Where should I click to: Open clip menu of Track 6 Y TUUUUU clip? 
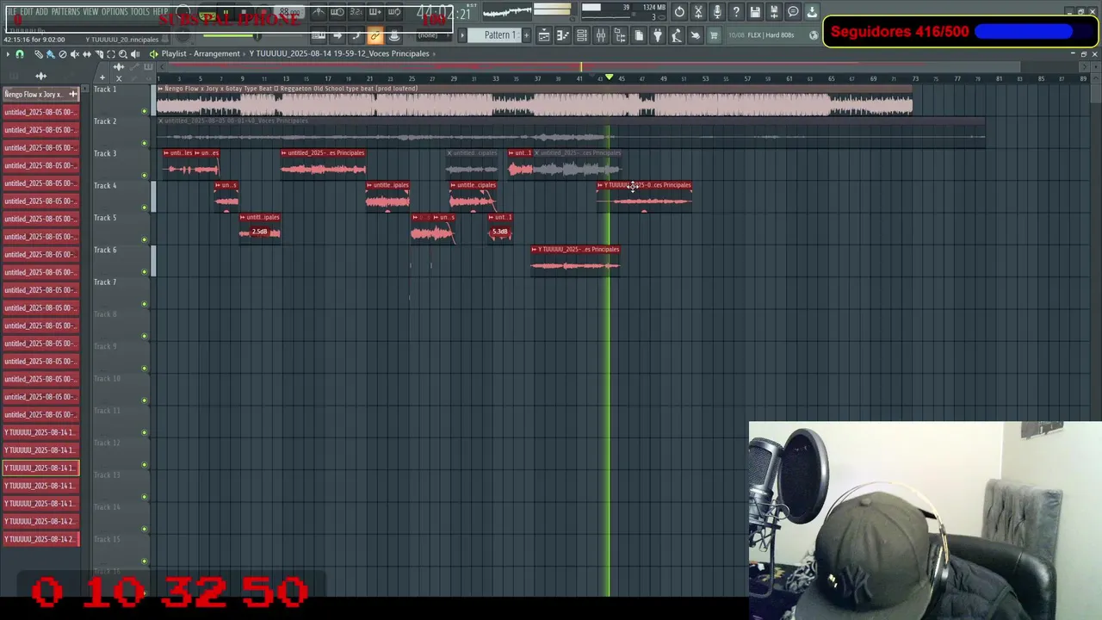pos(535,250)
